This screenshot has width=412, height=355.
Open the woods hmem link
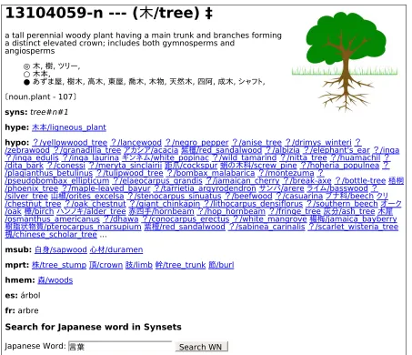[x=55, y=280]
